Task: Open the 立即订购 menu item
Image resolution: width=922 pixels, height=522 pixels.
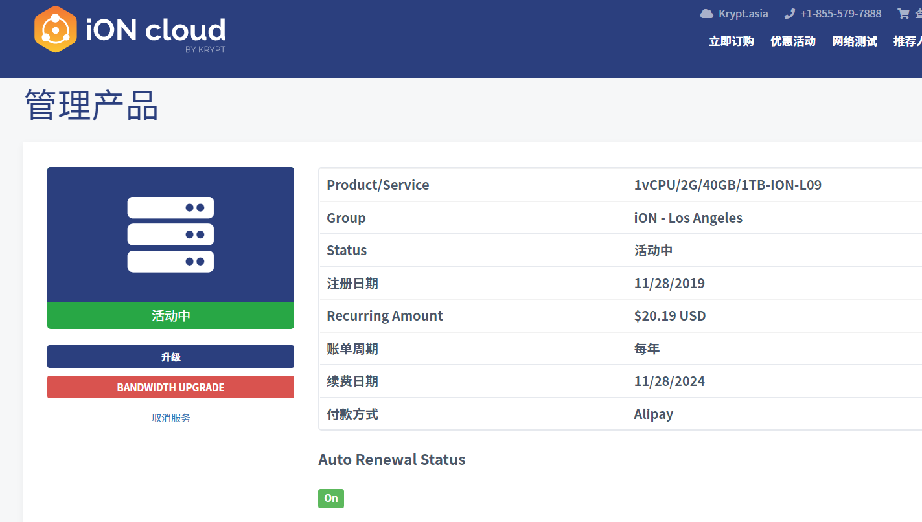Action: coord(732,41)
